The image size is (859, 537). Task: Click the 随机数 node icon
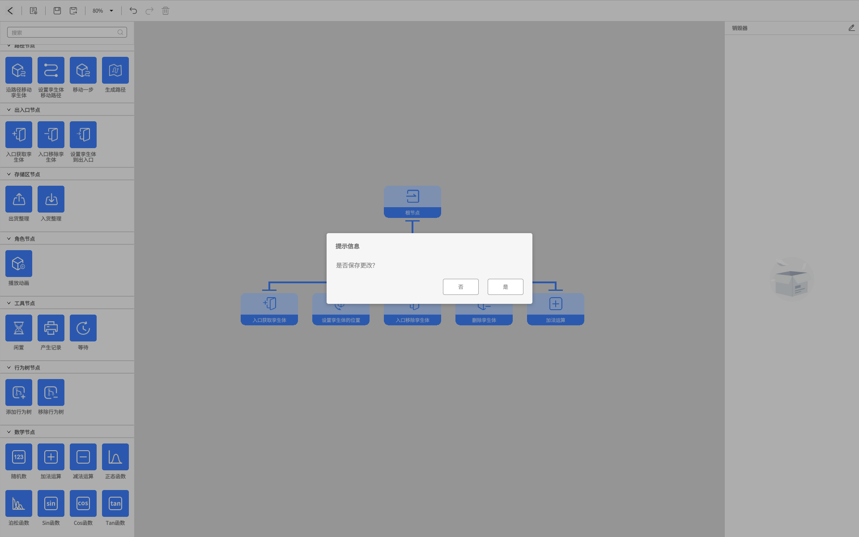[x=19, y=457]
